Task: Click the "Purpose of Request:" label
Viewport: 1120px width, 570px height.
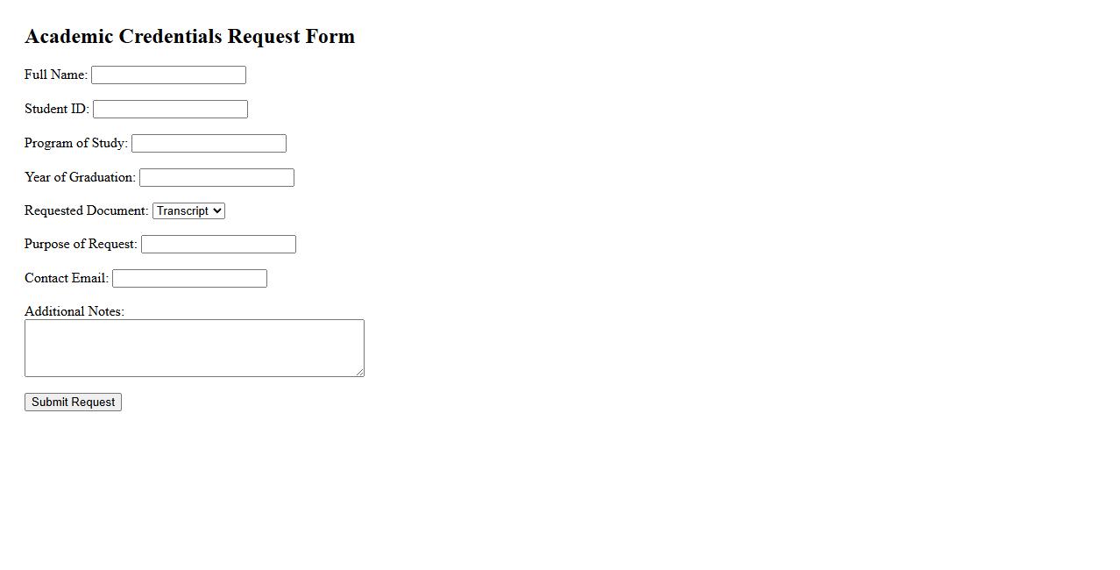Action: (x=81, y=245)
